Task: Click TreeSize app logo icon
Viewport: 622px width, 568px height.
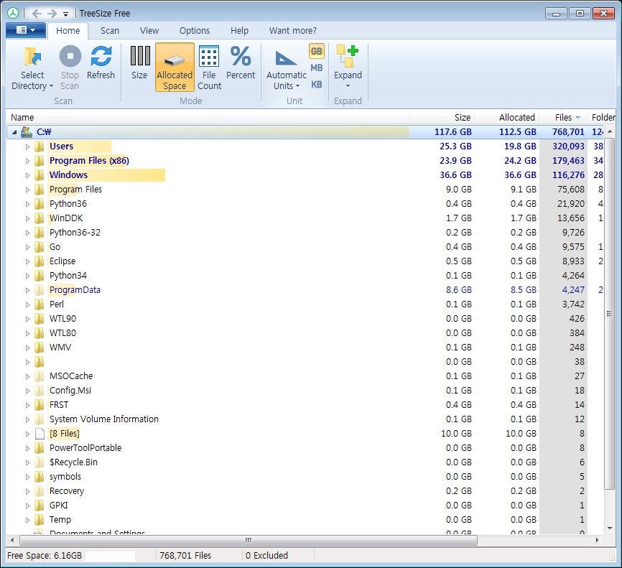Action: click(x=13, y=13)
